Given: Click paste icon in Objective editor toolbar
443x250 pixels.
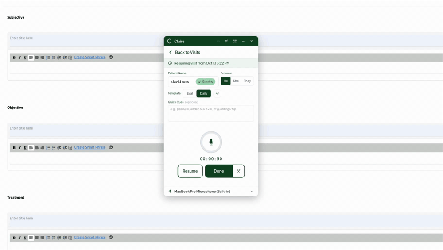Looking at the screenshot, I should [x=70, y=148].
